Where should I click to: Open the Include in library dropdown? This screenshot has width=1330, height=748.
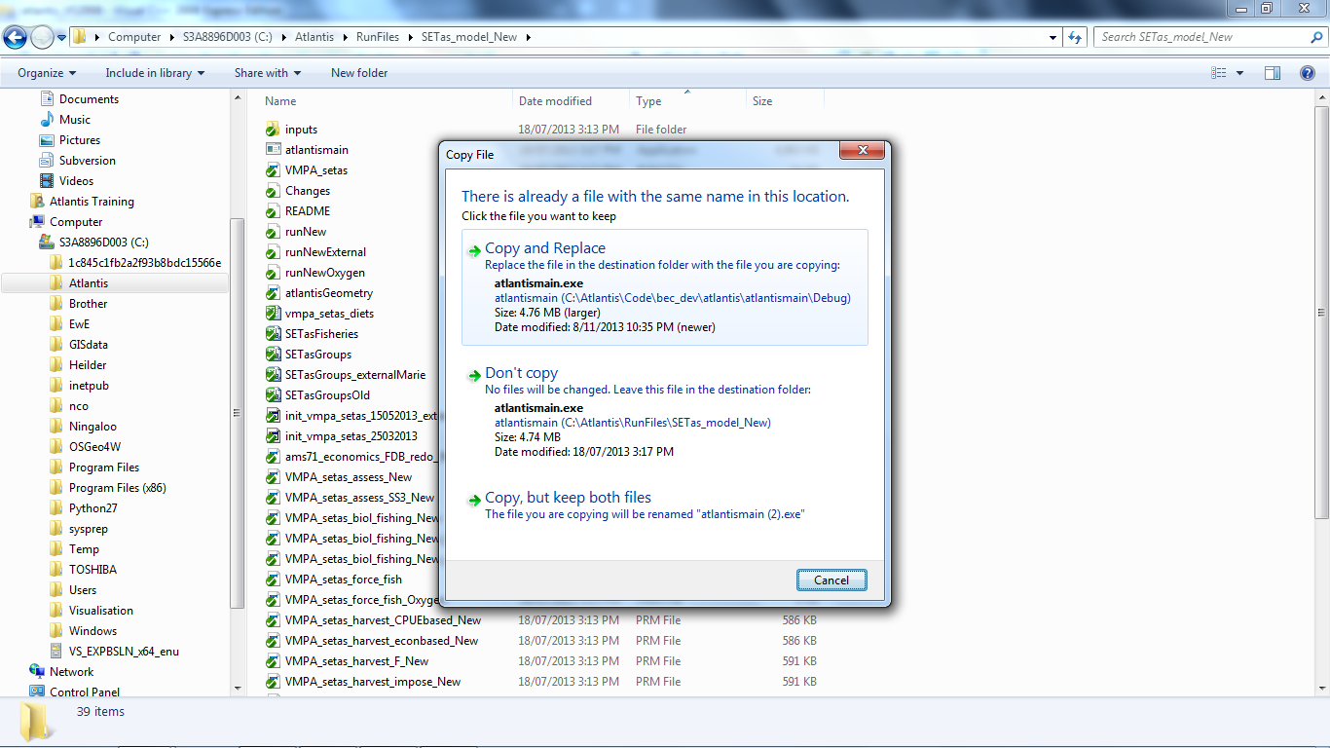(x=155, y=73)
